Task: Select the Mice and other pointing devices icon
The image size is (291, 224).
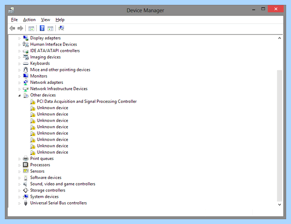Action: point(26,70)
